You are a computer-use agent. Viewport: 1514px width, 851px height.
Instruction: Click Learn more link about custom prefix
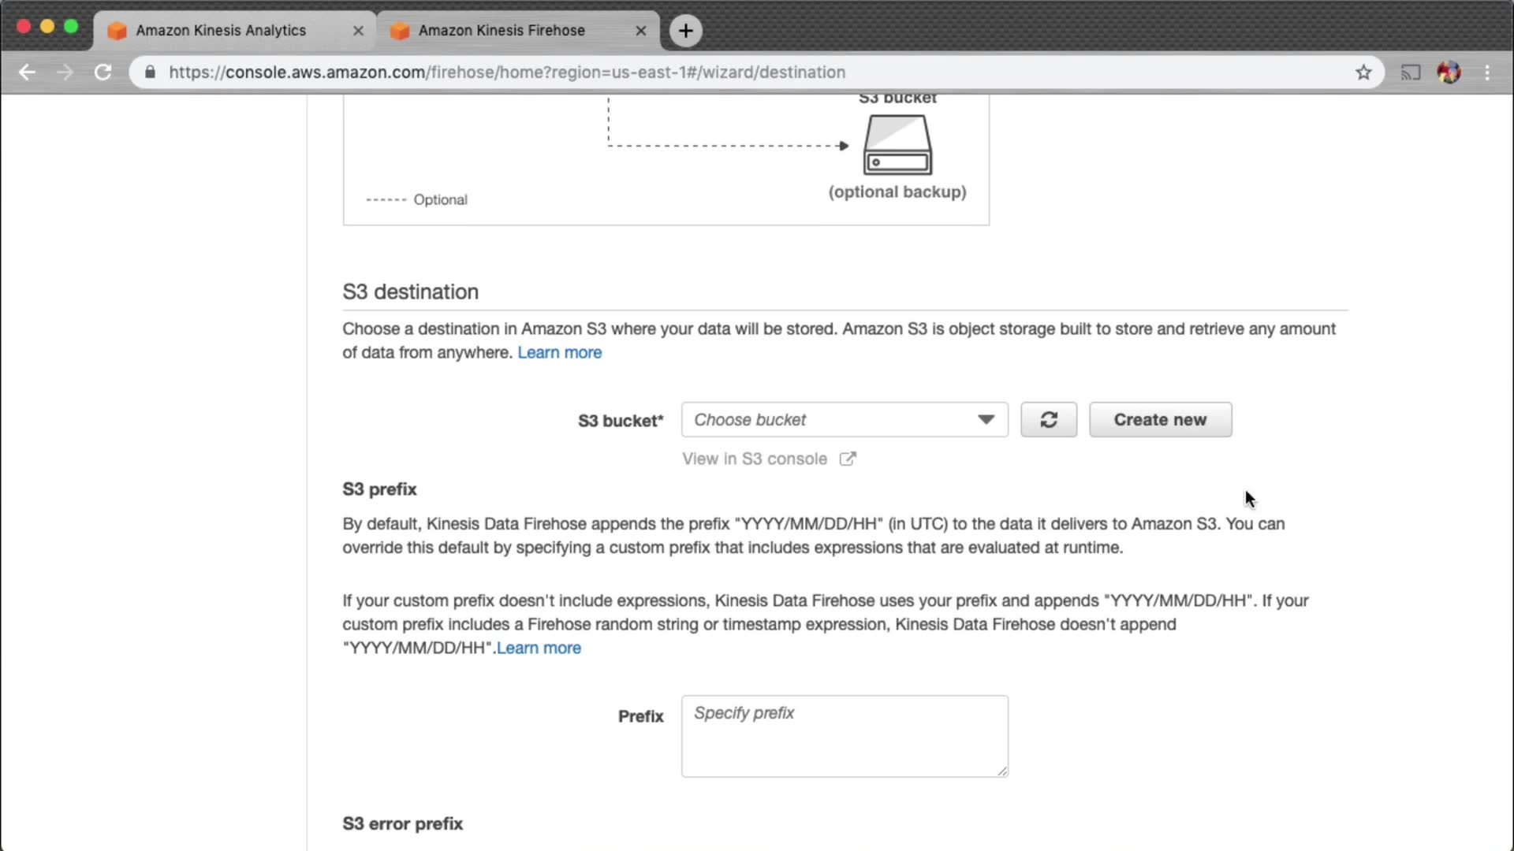click(x=539, y=648)
